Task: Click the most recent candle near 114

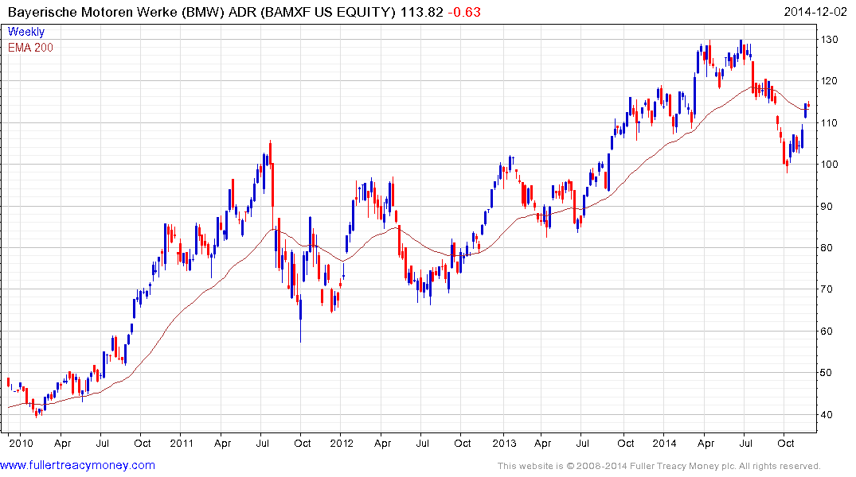Action: 808,105
